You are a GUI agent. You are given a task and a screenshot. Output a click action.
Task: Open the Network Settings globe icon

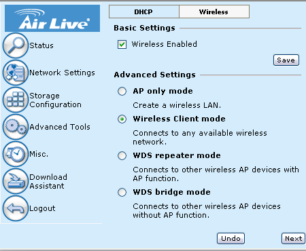pyautogui.click(x=16, y=73)
